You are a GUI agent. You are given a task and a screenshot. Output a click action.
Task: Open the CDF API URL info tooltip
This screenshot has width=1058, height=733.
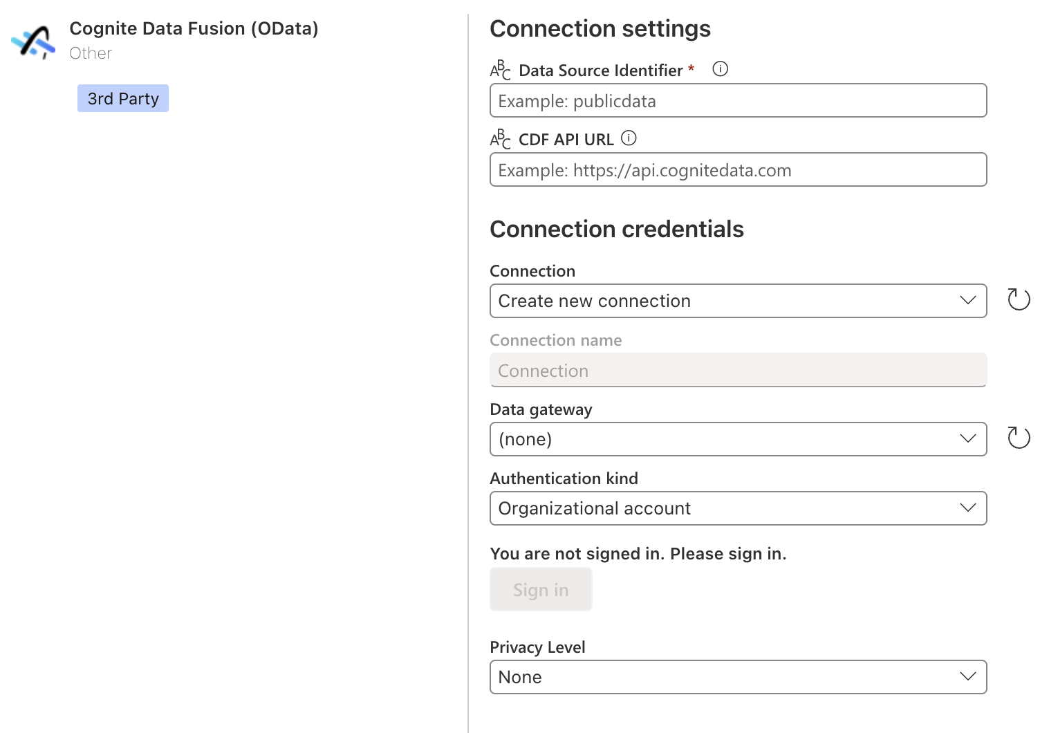pos(628,138)
